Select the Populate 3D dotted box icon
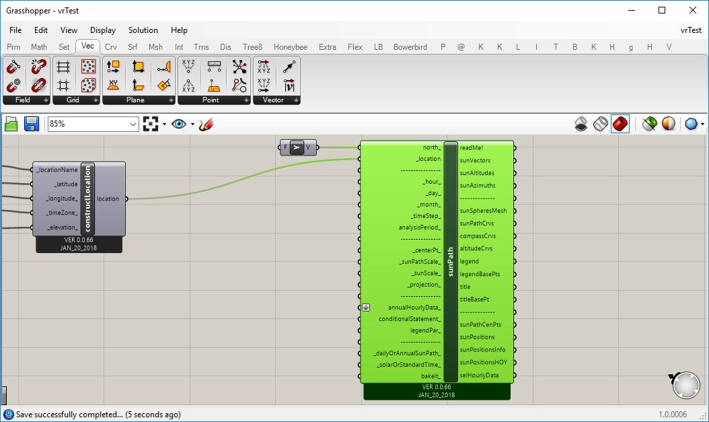Viewport: 709px width, 422px height. (88, 85)
